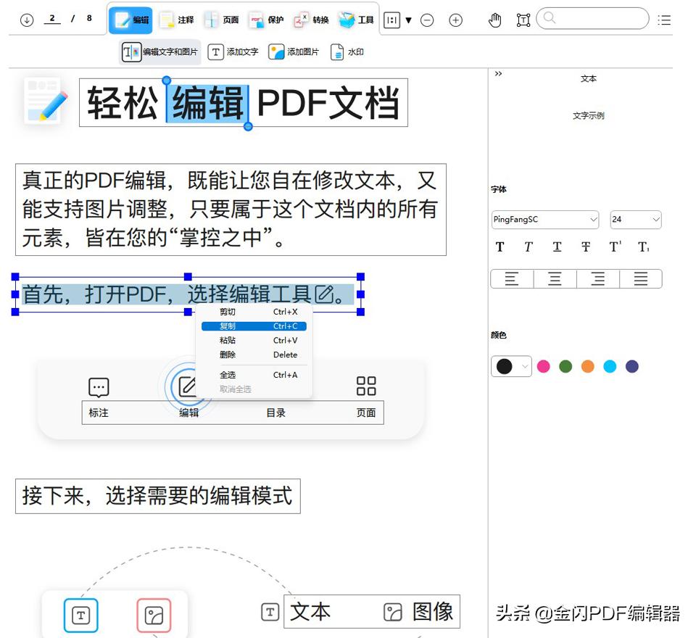
Task: Click the zoom in icon
Action: [456, 20]
